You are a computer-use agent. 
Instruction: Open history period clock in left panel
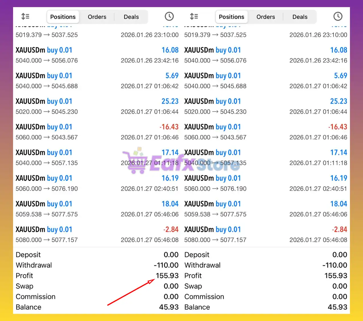point(169,16)
